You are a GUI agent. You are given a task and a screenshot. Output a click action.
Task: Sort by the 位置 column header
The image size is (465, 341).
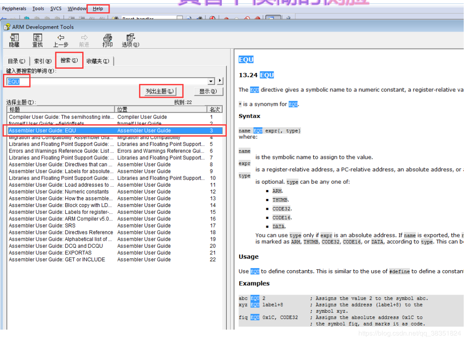click(x=161, y=110)
